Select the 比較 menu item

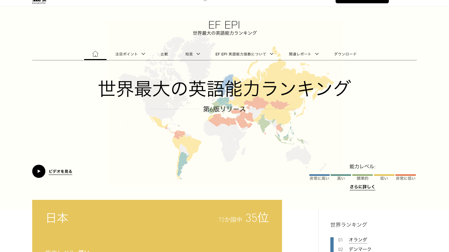click(164, 54)
